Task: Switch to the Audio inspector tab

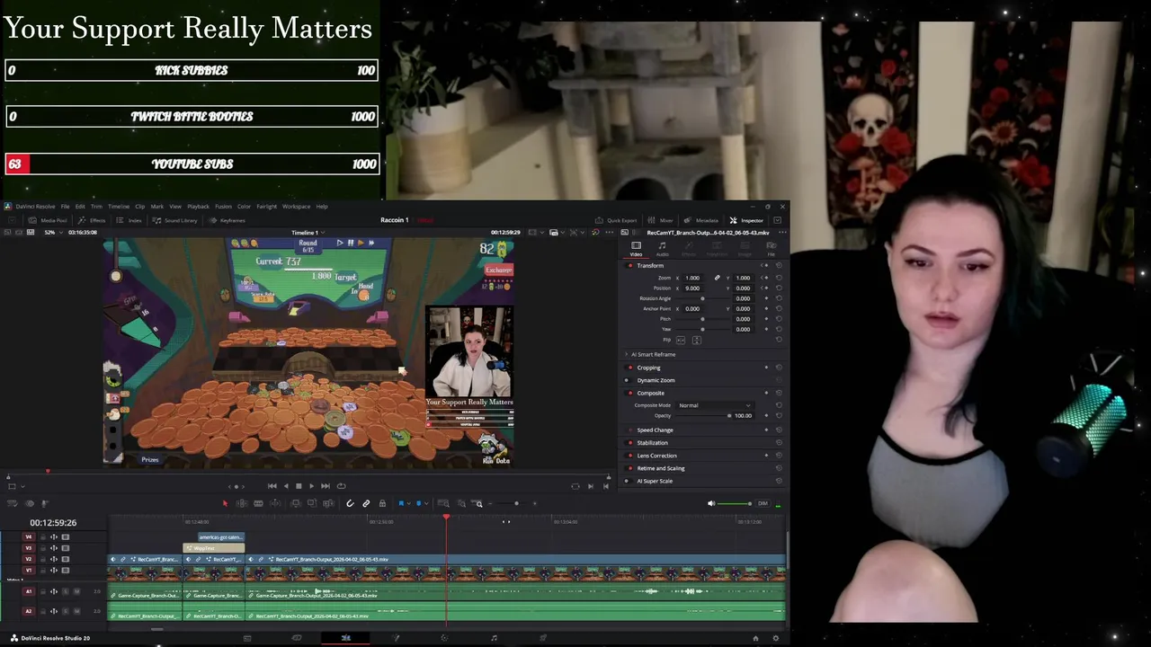Action: (662, 249)
